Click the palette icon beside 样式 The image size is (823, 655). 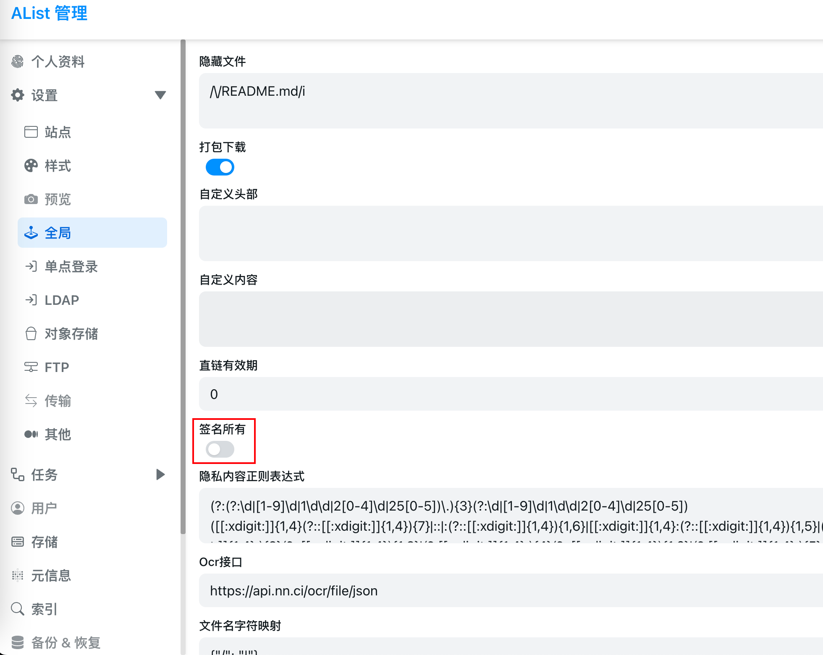point(31,166)
